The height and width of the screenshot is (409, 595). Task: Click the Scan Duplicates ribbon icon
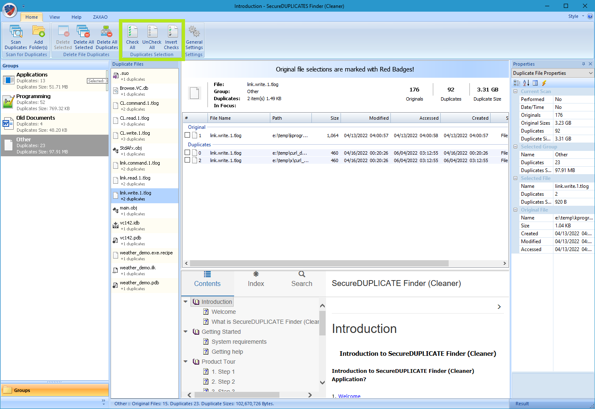[x=16, y=32]
